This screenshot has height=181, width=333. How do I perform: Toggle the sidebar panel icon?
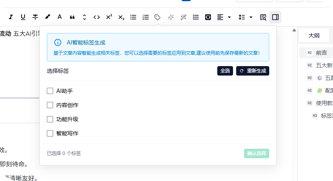(x=275, y=17)
